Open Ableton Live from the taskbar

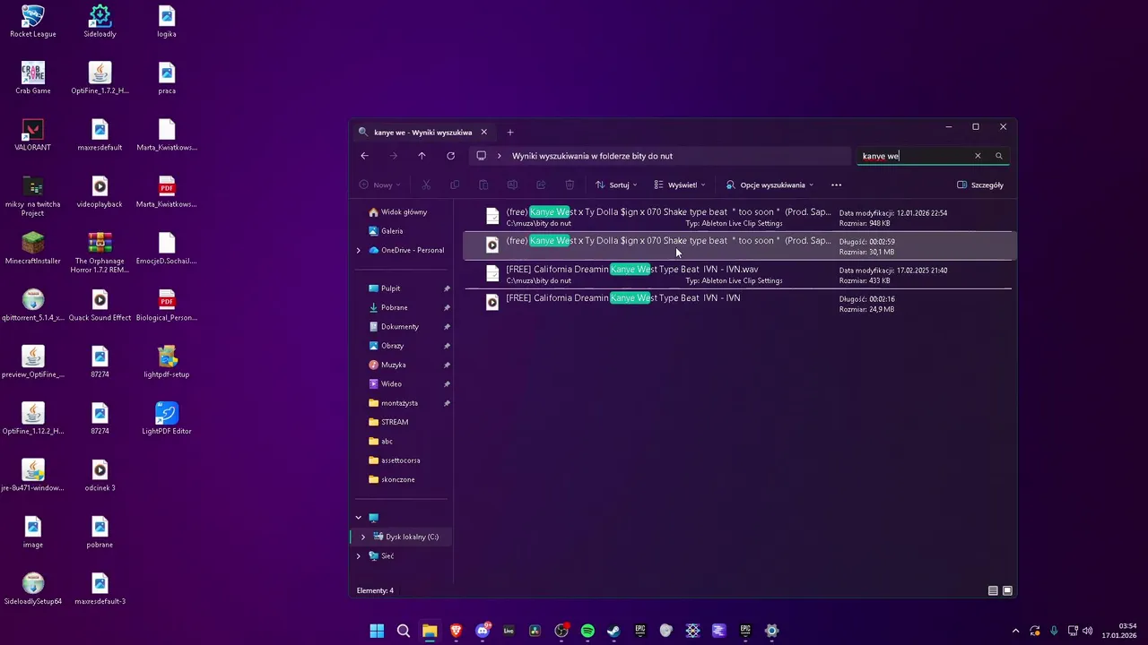click(509, 631)
